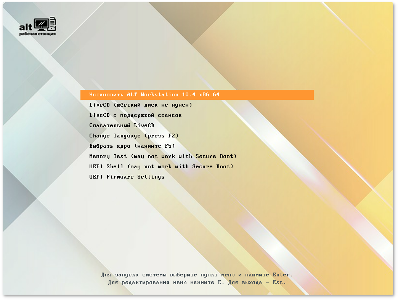Select Установить ALT Workstation 10.4 x86_64 entry

(x=154, y=95)
